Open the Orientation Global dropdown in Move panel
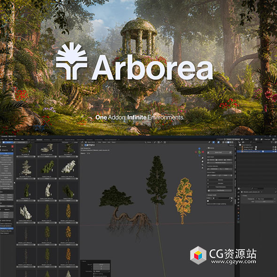277x277 pixels. click(101, 271)
